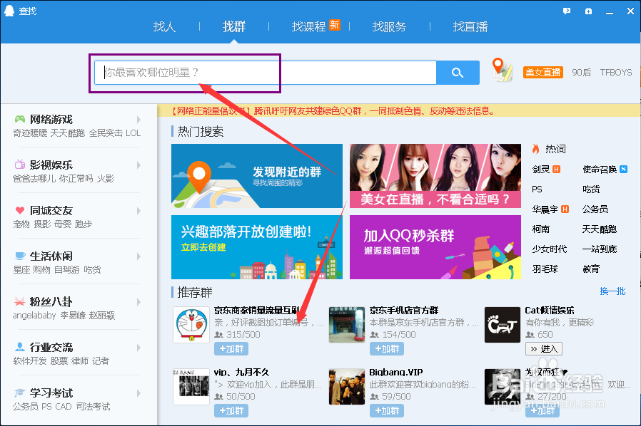Expand the 生活休闲 category arrow
The height and width of the screenshot is (426, 641).
138,256
